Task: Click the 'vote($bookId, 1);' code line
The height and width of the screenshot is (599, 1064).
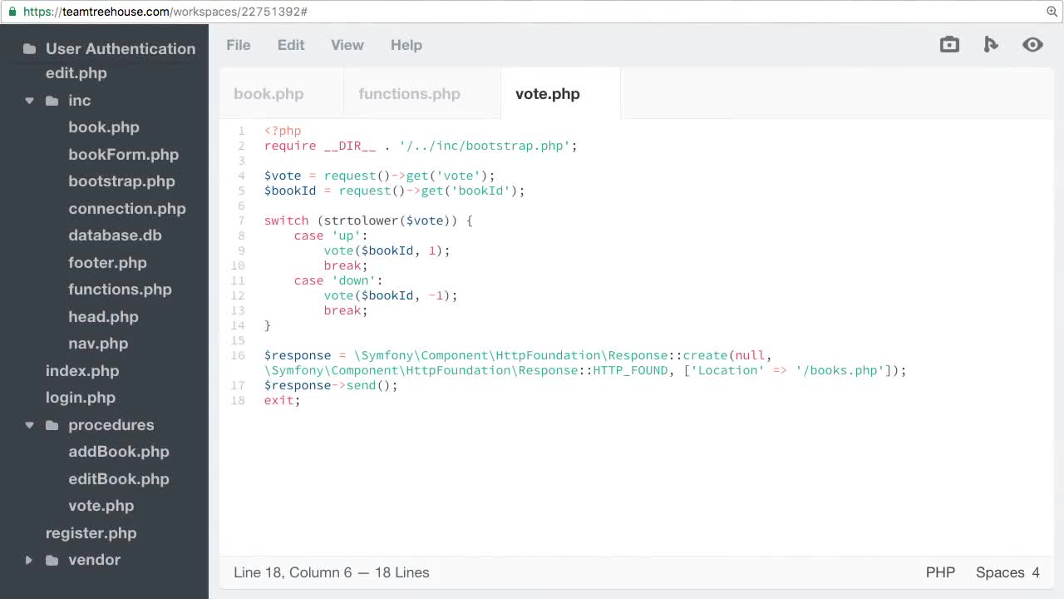Action: (x=387, y=250)
